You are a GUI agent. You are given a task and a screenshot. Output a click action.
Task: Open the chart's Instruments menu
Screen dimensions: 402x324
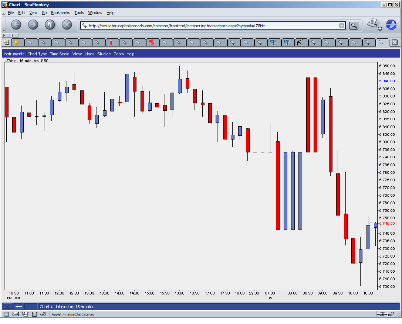(14, 54)
